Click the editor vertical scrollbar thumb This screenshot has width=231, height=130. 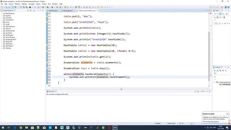click(209, 56)
